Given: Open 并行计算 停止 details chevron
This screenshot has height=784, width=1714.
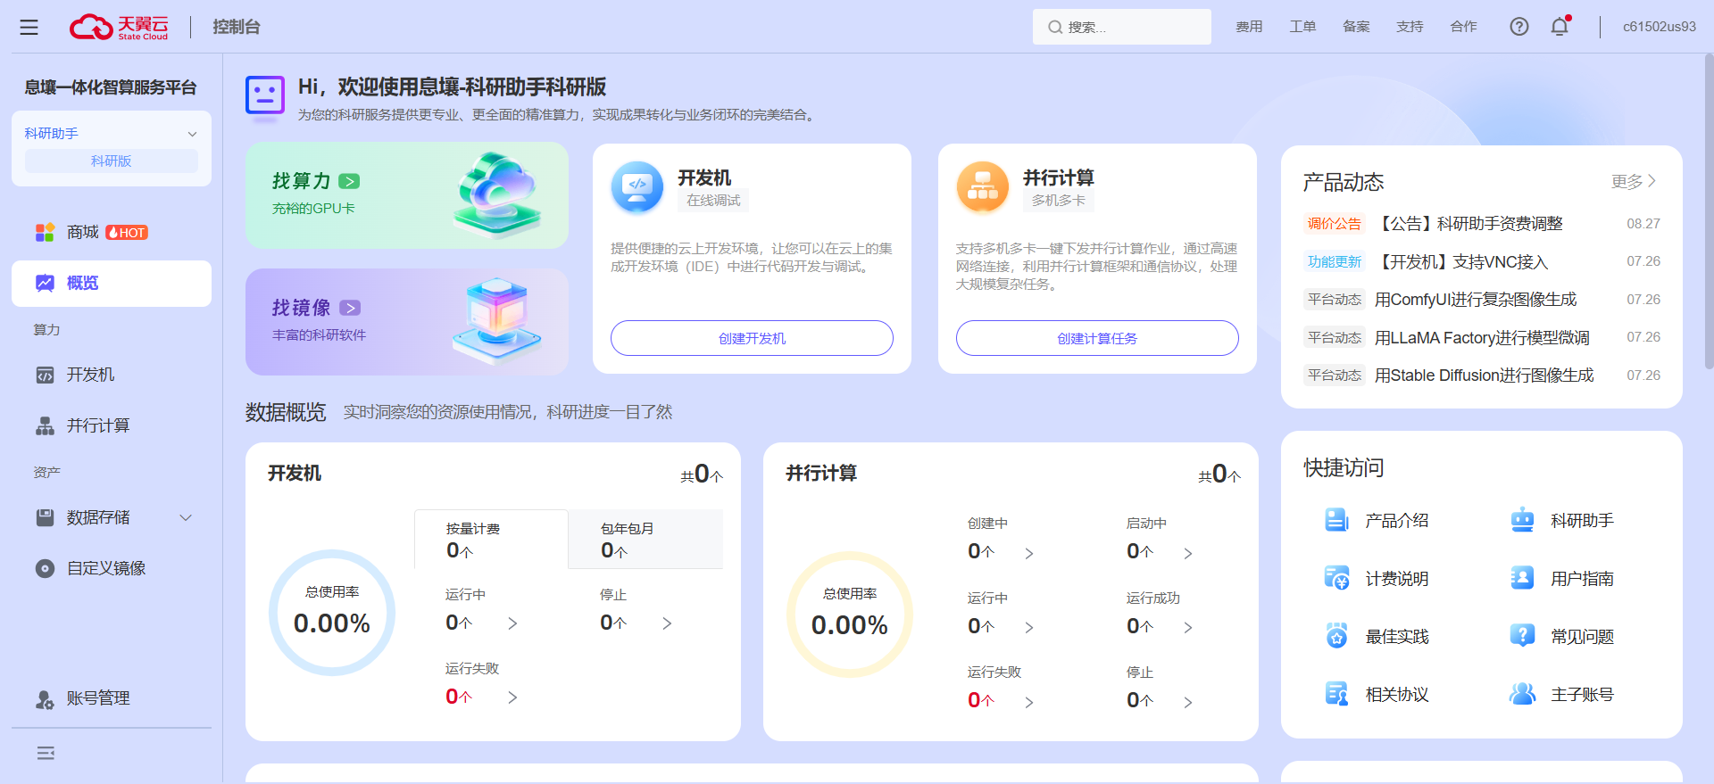Looking at the screenshot, I should [1188, 703].
